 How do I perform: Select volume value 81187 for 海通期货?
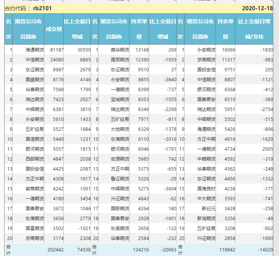point(57,50)
